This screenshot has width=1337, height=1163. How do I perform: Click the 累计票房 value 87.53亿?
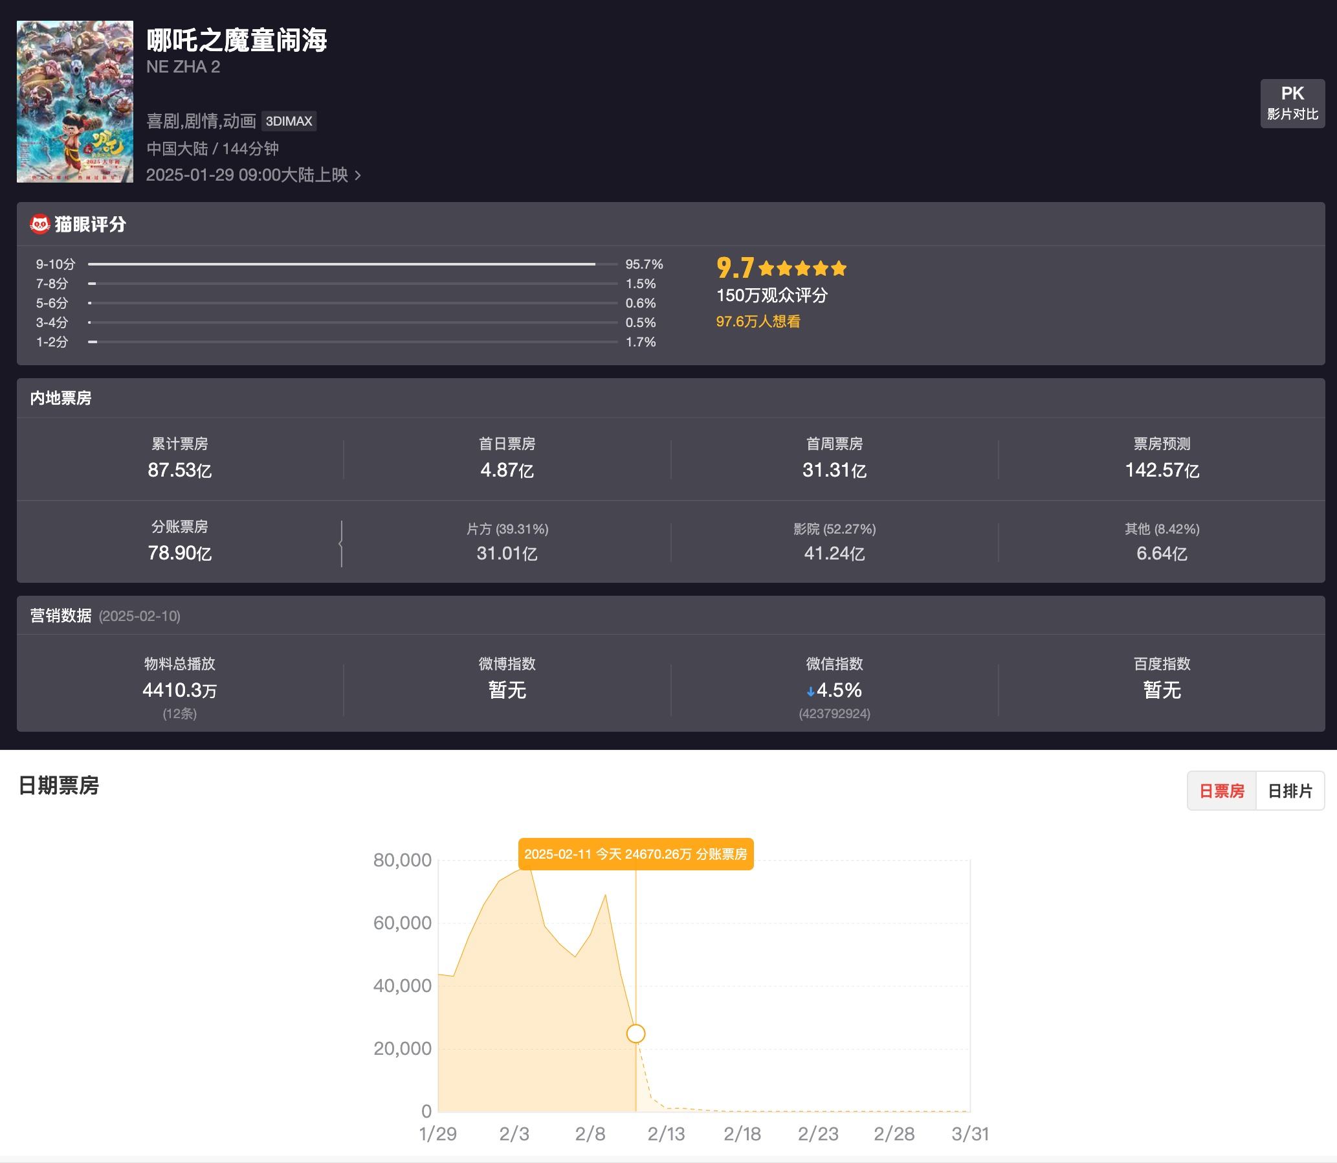click(x=180, y=470)
